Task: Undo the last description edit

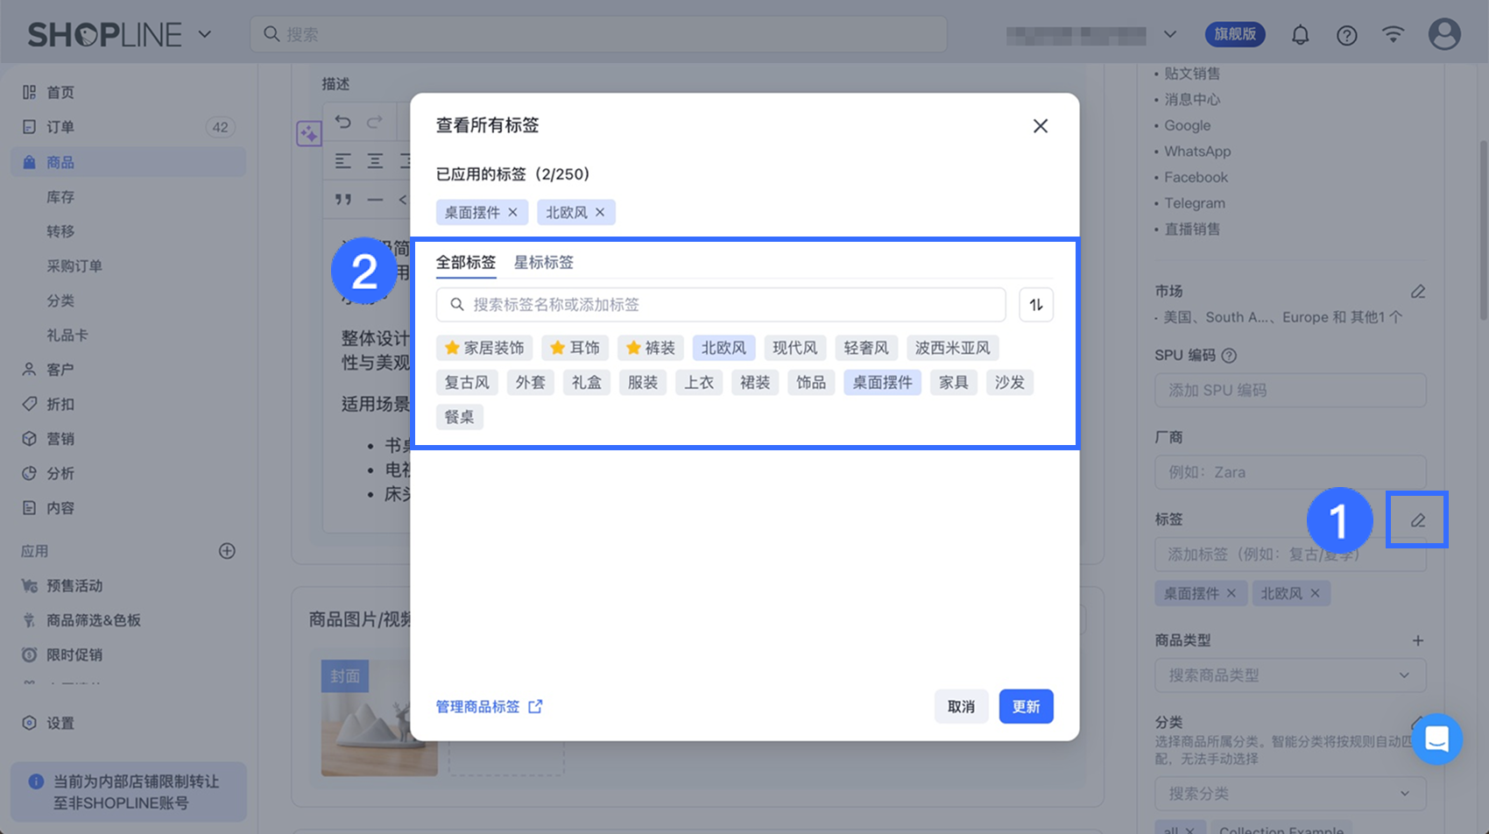Action: pyautogui.click(x=343, y=122)
